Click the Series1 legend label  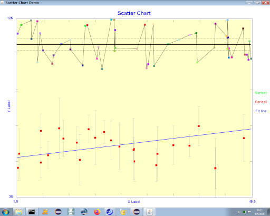pos(261,93)
